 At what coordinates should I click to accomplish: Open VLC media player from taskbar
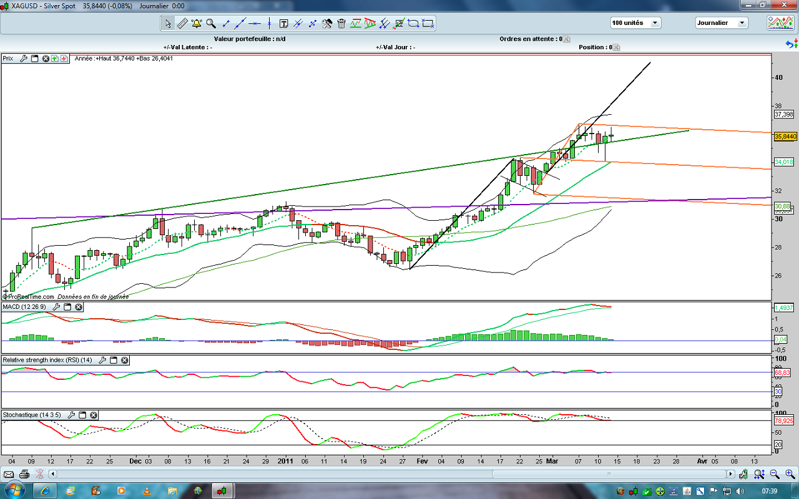click(x=146, y=491)
